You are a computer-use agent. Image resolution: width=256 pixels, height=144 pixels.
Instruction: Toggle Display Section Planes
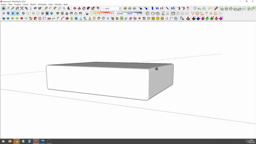point(8,13)
